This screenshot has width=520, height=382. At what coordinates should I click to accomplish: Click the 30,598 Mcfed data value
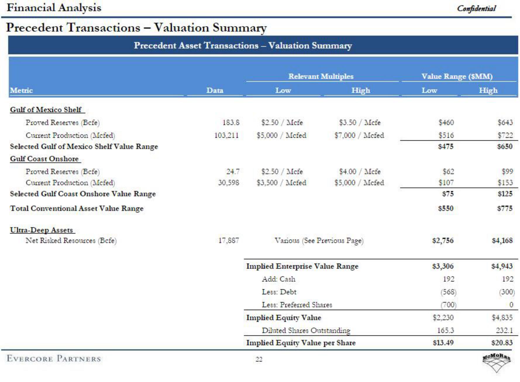tap(229, 183)
